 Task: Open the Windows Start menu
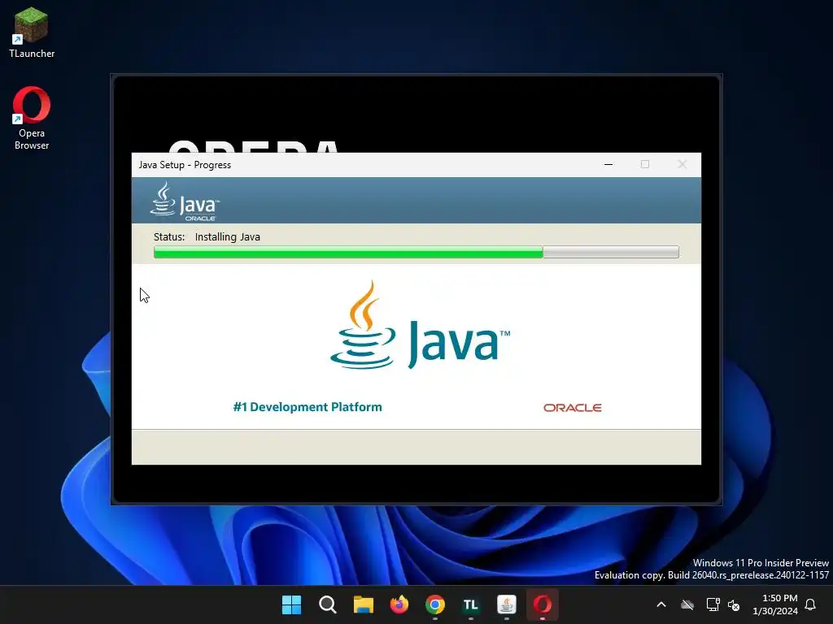[291, 604]
